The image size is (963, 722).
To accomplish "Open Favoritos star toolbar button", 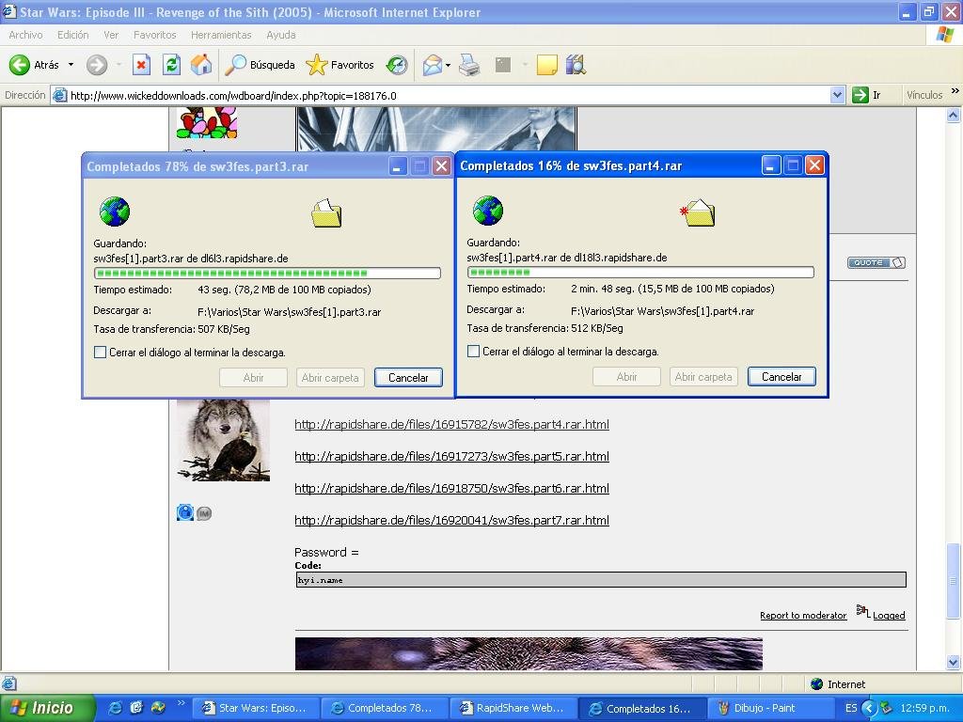I will tap(339, 65).
